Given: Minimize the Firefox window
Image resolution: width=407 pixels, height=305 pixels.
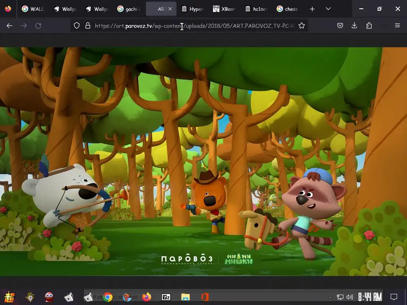Looking at the screenshot, I should (x=361, y=9).
